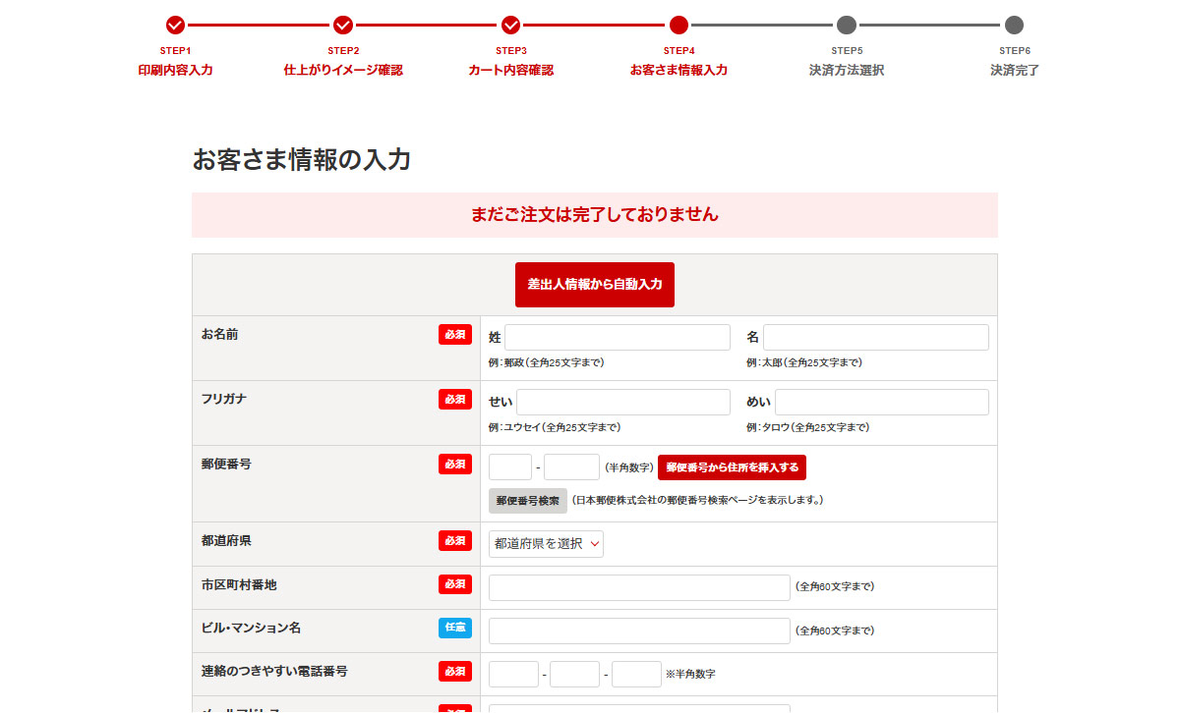Click the めい furigana input field
1180x713 pixels.
(x=881, y=403)
